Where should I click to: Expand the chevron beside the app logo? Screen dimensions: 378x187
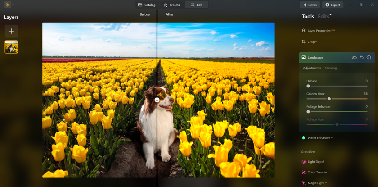[13, 5]
